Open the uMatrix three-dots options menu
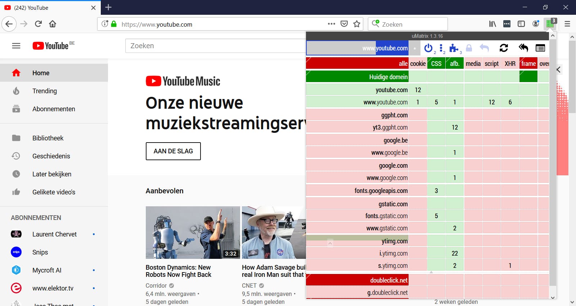Screen dimensions: 576x306 point(441,48)
